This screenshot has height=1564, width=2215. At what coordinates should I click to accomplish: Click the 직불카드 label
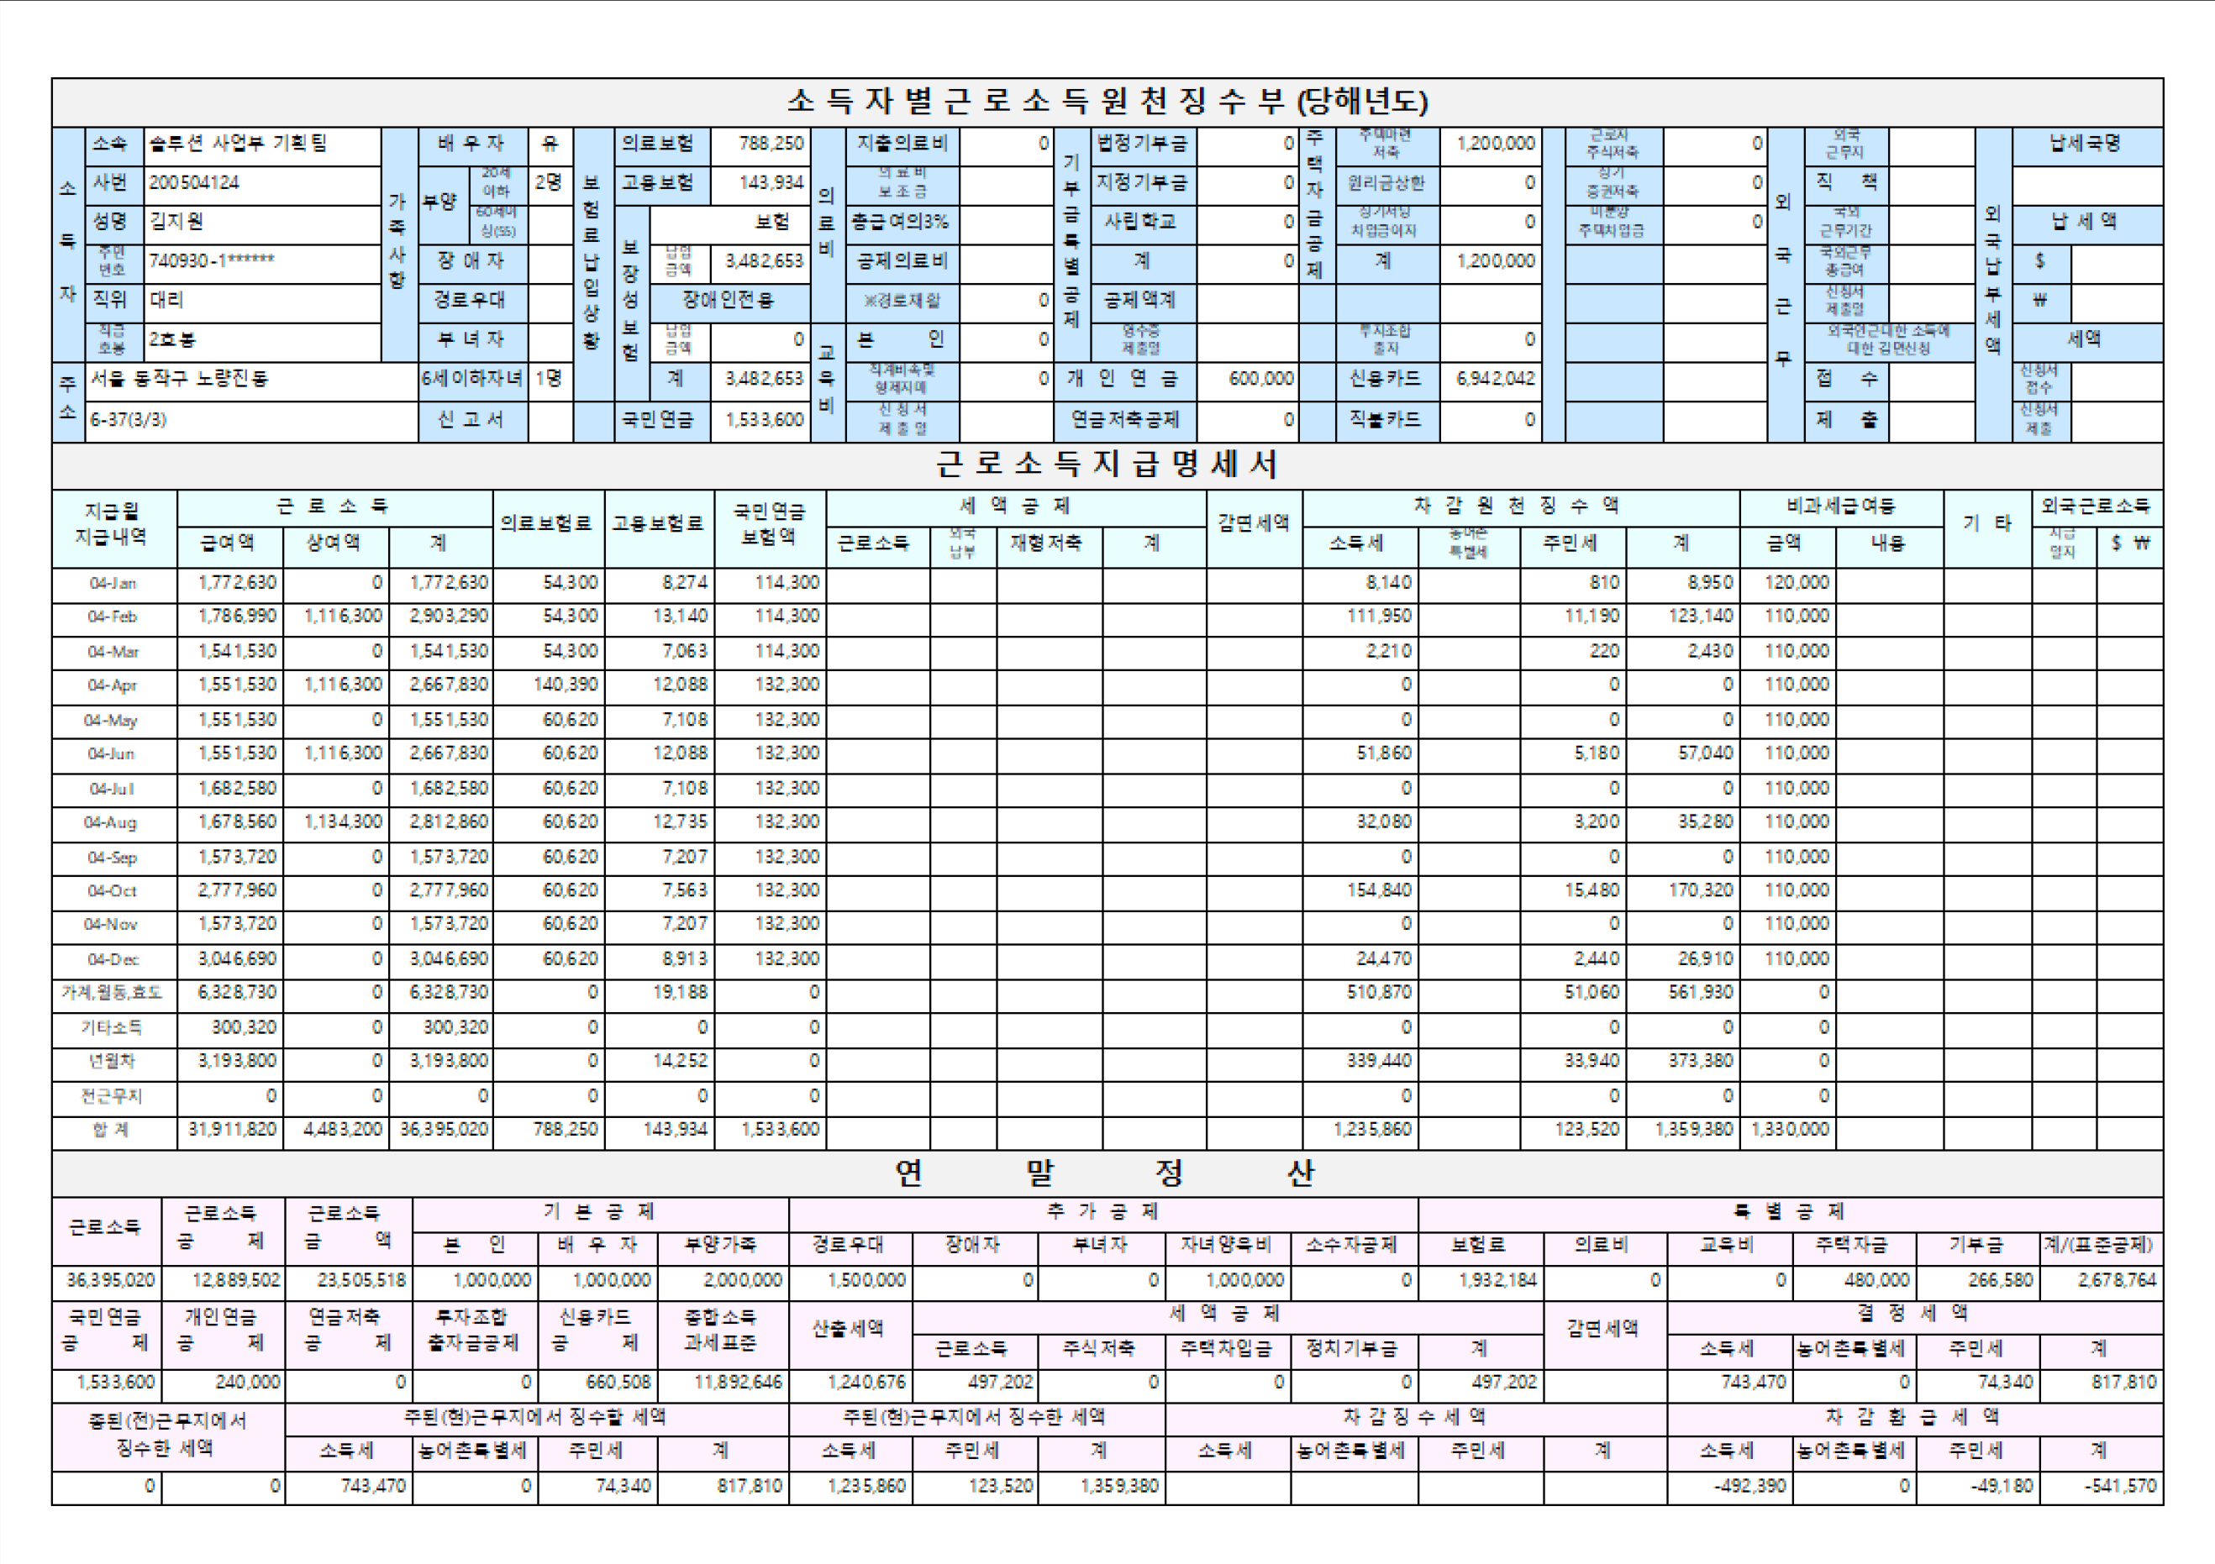point(1386,419)
